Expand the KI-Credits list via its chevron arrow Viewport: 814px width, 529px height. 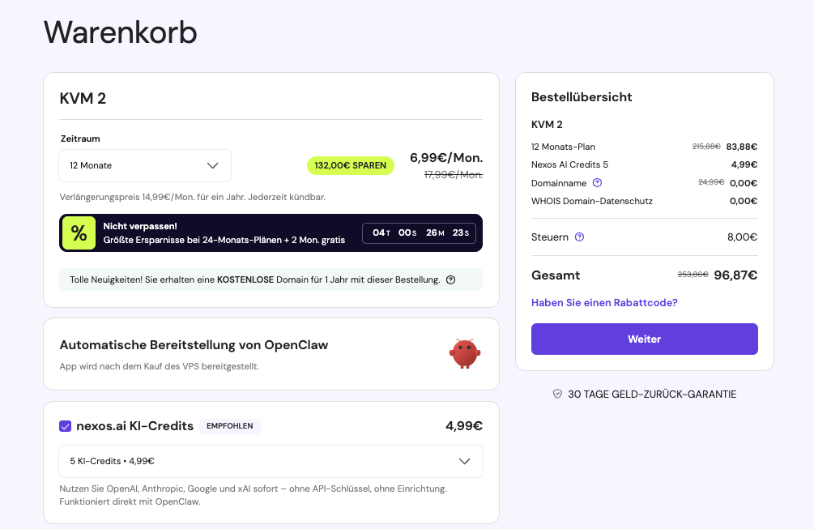click(465, 460)
